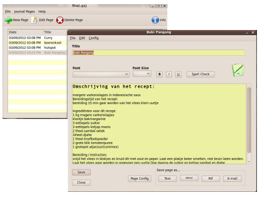Click the red Delete Page icon
Image resolution: width=259 pixels, height=197 pixels.
tap(60, 20)
